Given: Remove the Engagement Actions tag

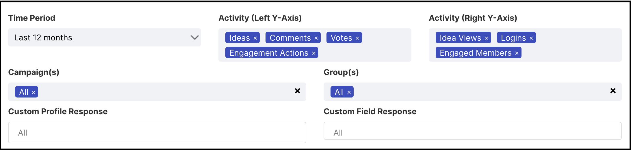Looking at the screenshot, I should click(313, 53).
